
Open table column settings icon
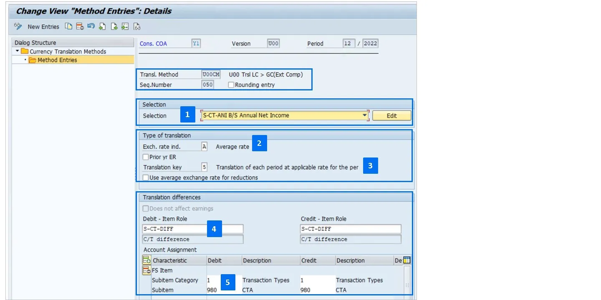coord(407,260)
